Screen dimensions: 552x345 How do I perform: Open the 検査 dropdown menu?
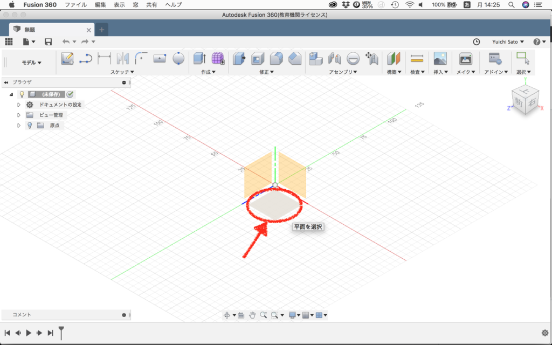[418, 72]
